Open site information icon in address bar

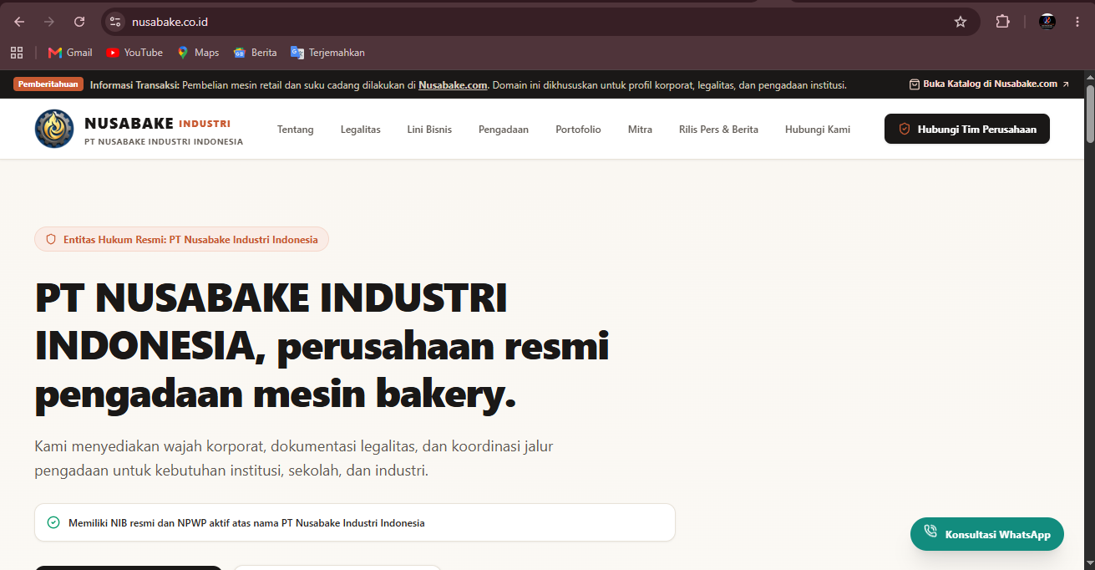115,22
